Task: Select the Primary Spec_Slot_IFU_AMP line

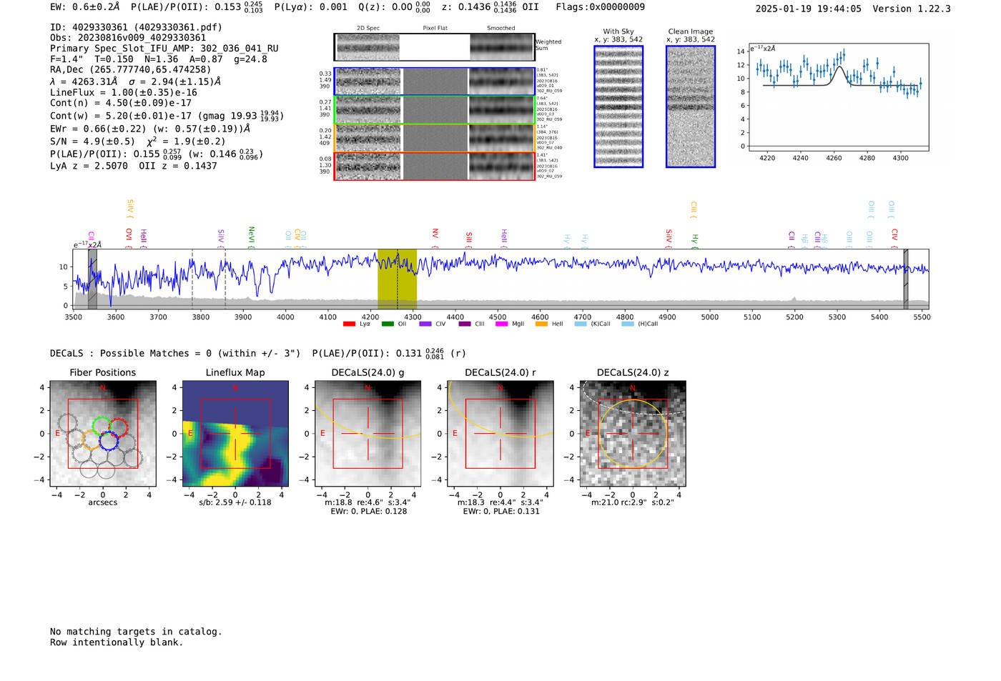Action: pyautogui.click(x=164, y=49)
